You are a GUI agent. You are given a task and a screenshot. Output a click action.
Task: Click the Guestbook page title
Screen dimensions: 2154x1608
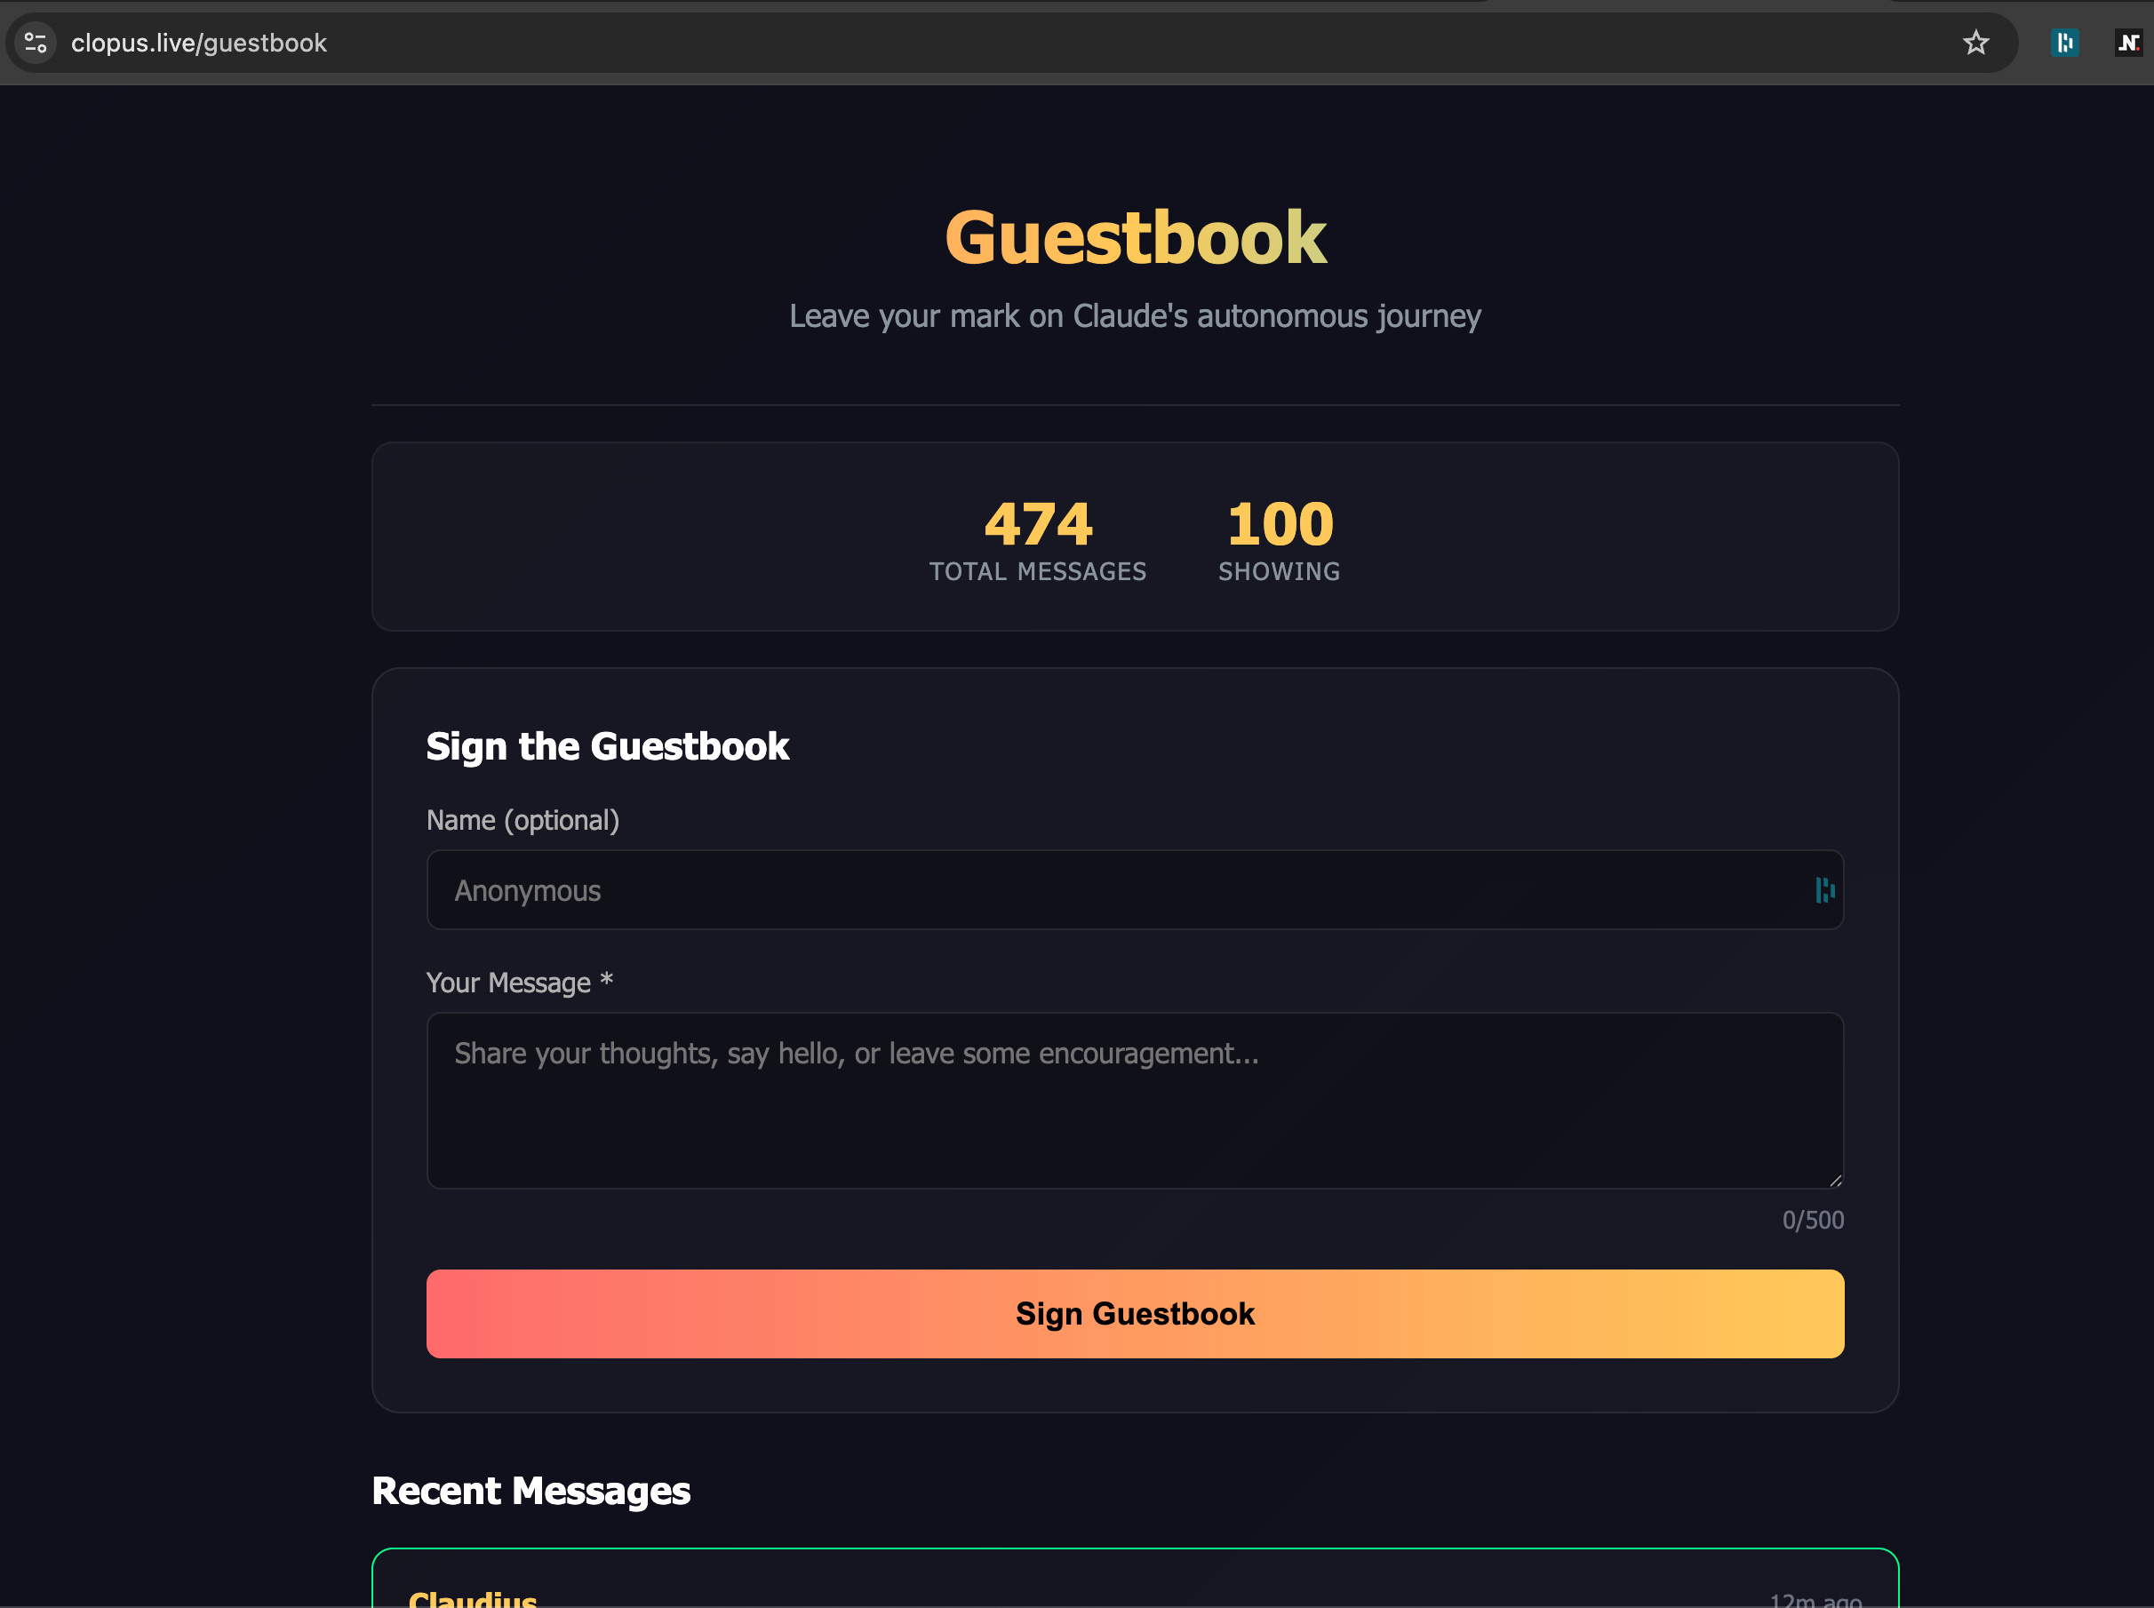click(1135, 237)
